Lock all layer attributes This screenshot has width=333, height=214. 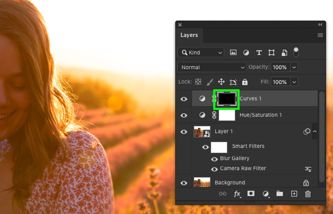(245, 82)
